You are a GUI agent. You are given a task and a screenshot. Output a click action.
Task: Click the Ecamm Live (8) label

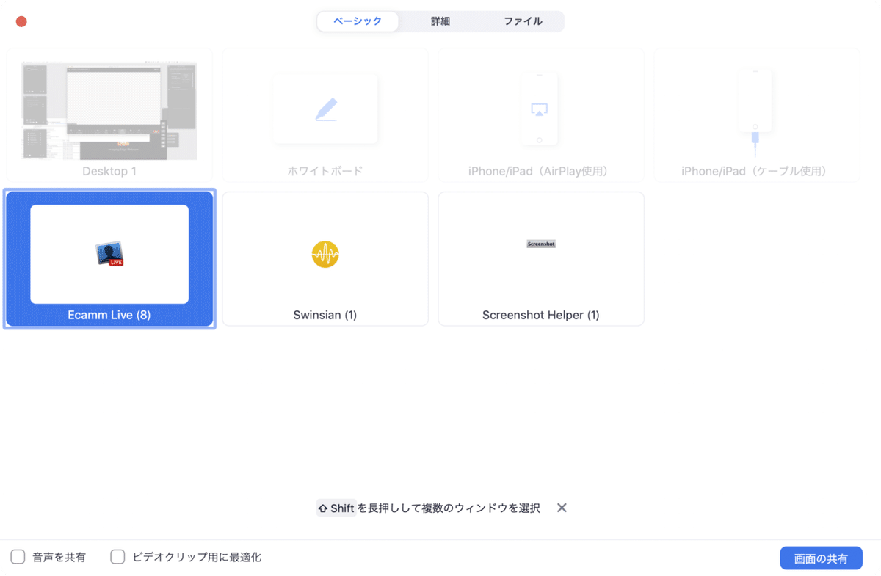click(109, 315)
